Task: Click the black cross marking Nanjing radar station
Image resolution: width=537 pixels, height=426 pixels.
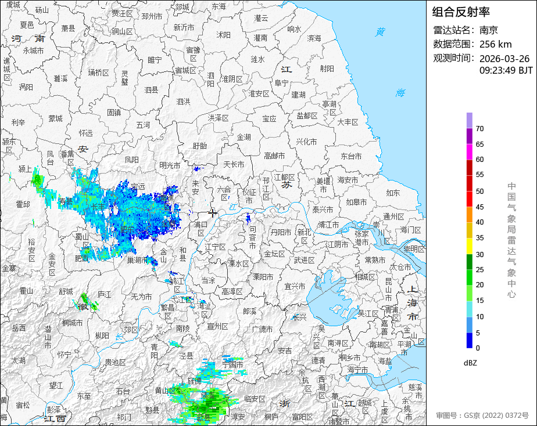Action: (212, 213)
